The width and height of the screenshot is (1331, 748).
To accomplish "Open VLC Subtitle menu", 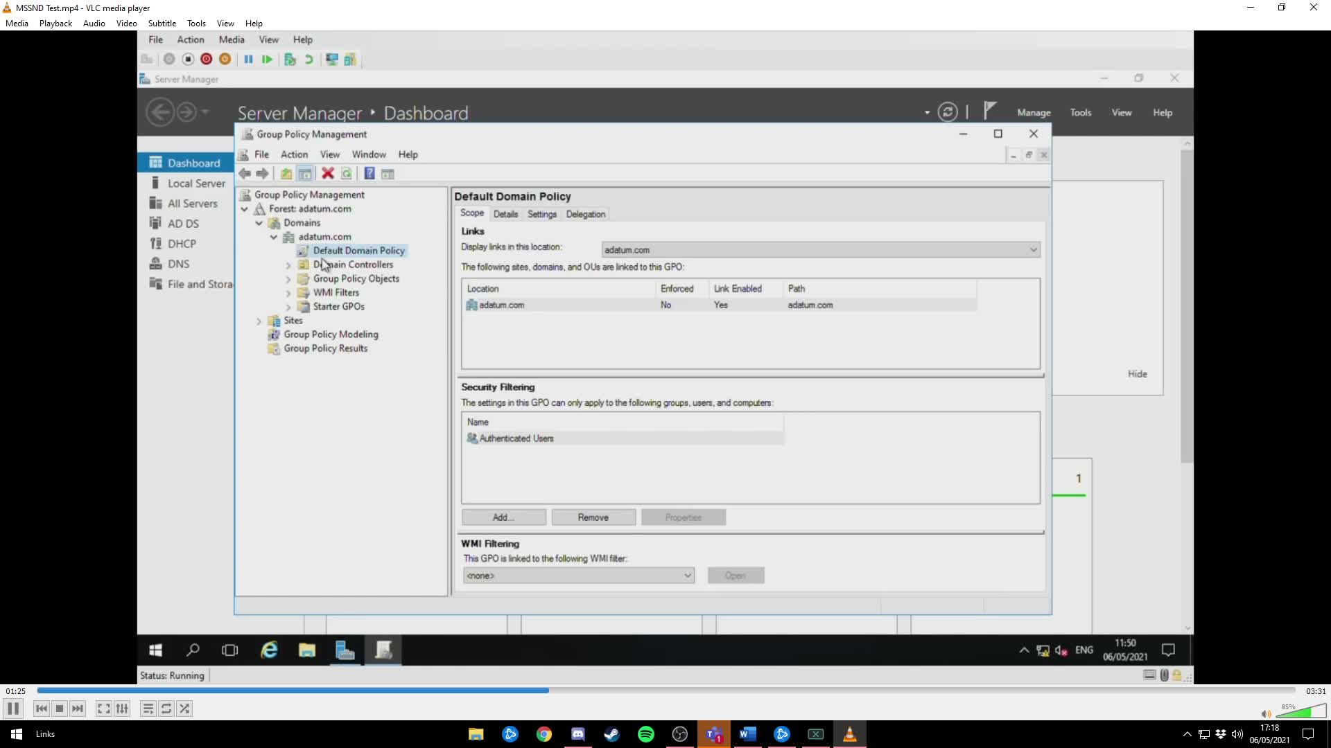I will pos(162,23).
